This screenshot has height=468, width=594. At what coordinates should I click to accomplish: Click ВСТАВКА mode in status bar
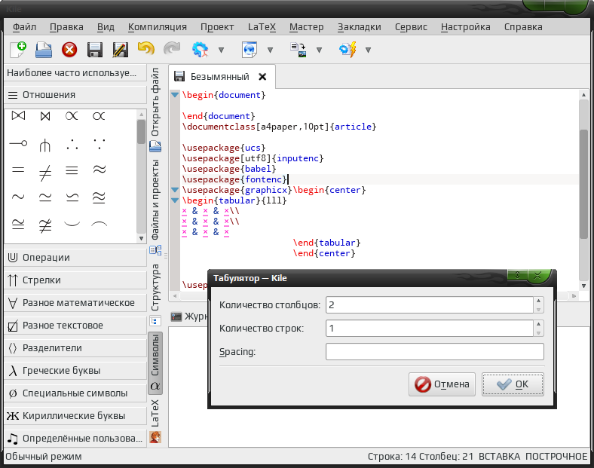pyautogui.click(x=499, y=457)
